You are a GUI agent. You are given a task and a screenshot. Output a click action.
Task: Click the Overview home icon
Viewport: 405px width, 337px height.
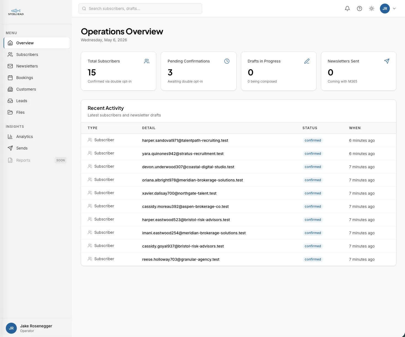click(x=10, y=43)
